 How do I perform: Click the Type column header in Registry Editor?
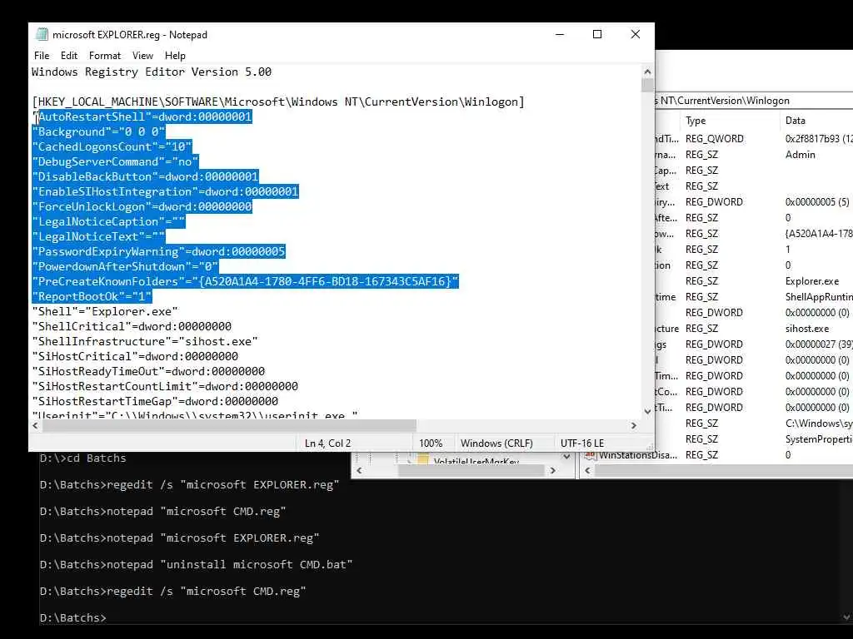pyautogui.click(x=696, y=121)
